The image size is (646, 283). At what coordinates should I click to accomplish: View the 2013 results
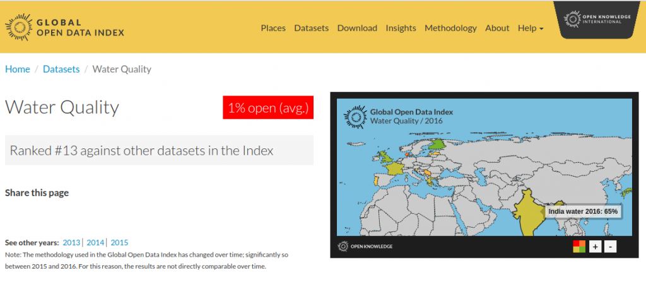[71, 242]
